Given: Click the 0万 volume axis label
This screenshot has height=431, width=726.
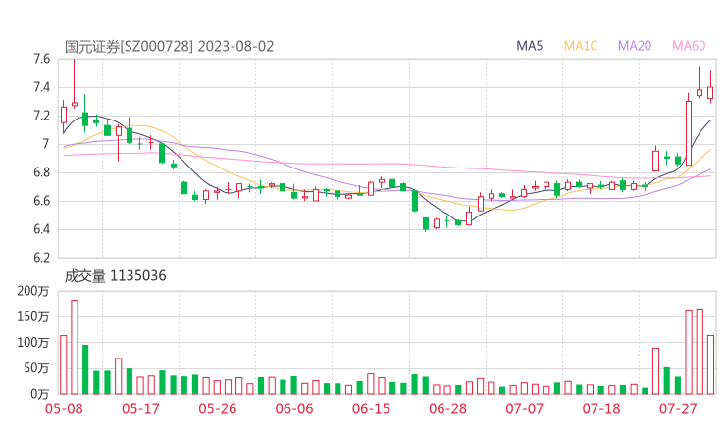Looking at the screenshot, I should 40,394.
